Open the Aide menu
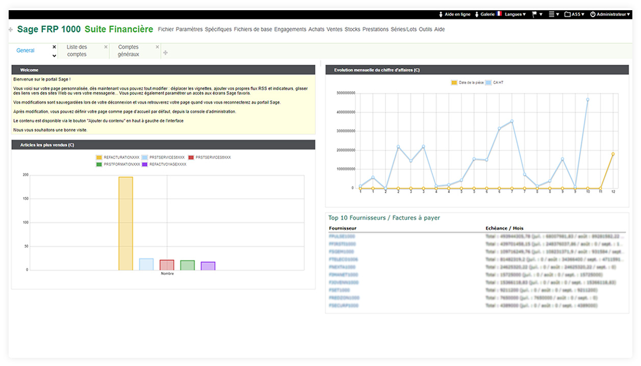This screenshot has height=366, width=641. (x=440, y=30)
